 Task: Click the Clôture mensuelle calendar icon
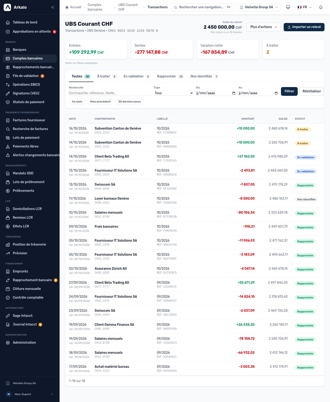click(8, 289)
